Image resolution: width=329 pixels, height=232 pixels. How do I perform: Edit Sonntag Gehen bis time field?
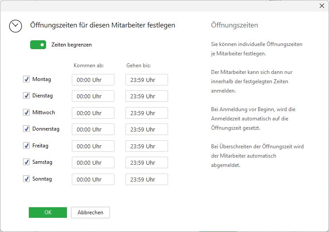pyautogui.click(x=146, y=179)
